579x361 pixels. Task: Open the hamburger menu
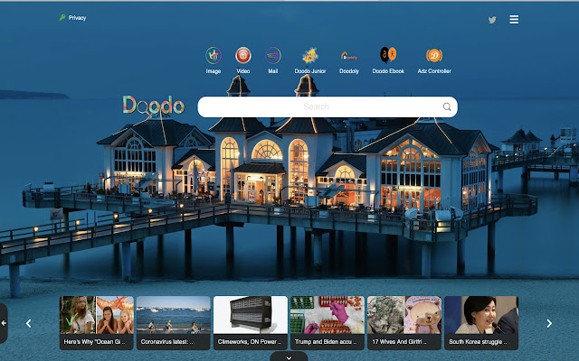point(514,19)
